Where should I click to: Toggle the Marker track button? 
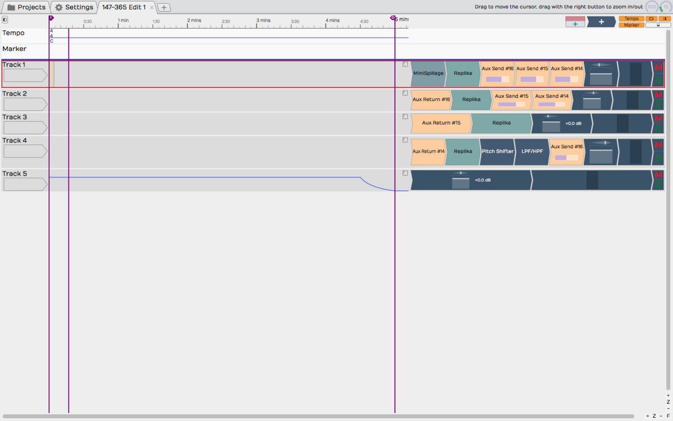(x=631, y=25)
